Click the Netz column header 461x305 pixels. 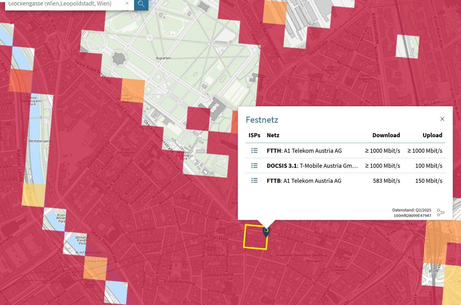pos(273,135)
